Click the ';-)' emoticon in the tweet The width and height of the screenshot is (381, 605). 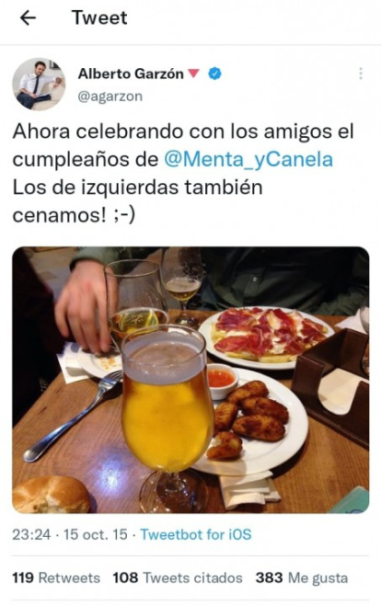coord(123,216)
